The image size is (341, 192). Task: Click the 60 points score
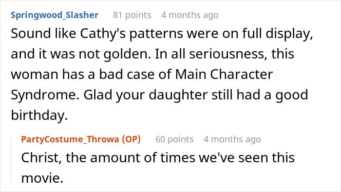point(174,139)
